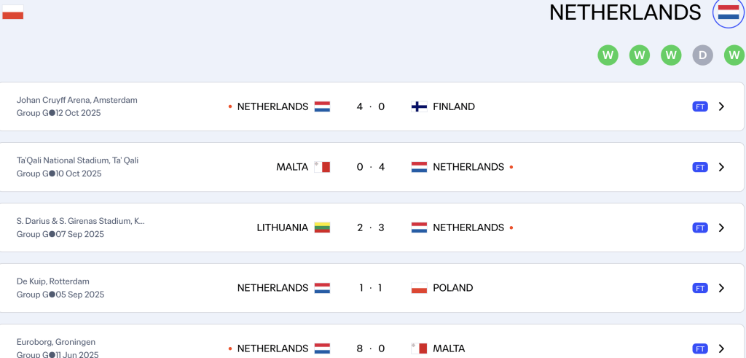
Task: Open the NETHERLANDS team heading
Action: [625, 12]
